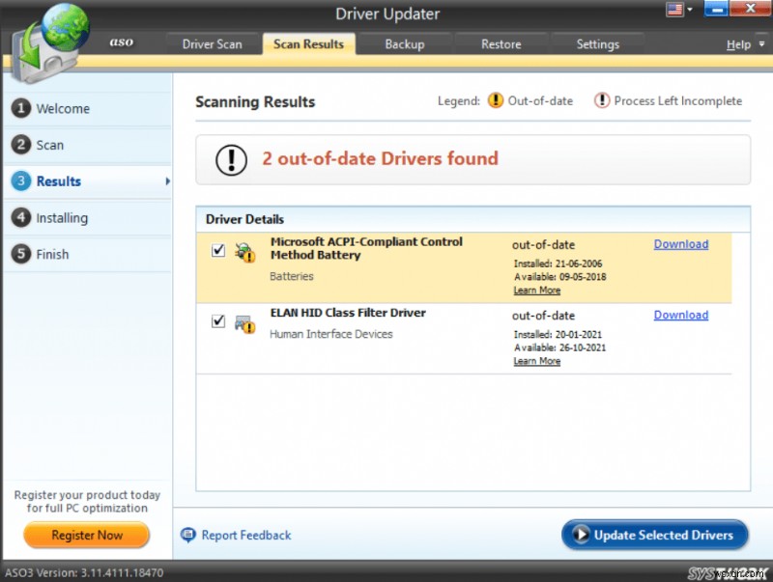The width and height of the screenshot is (773, 582).
Task: Click the Available: 26-10-2021 date
Action: (x=559, y=348)
